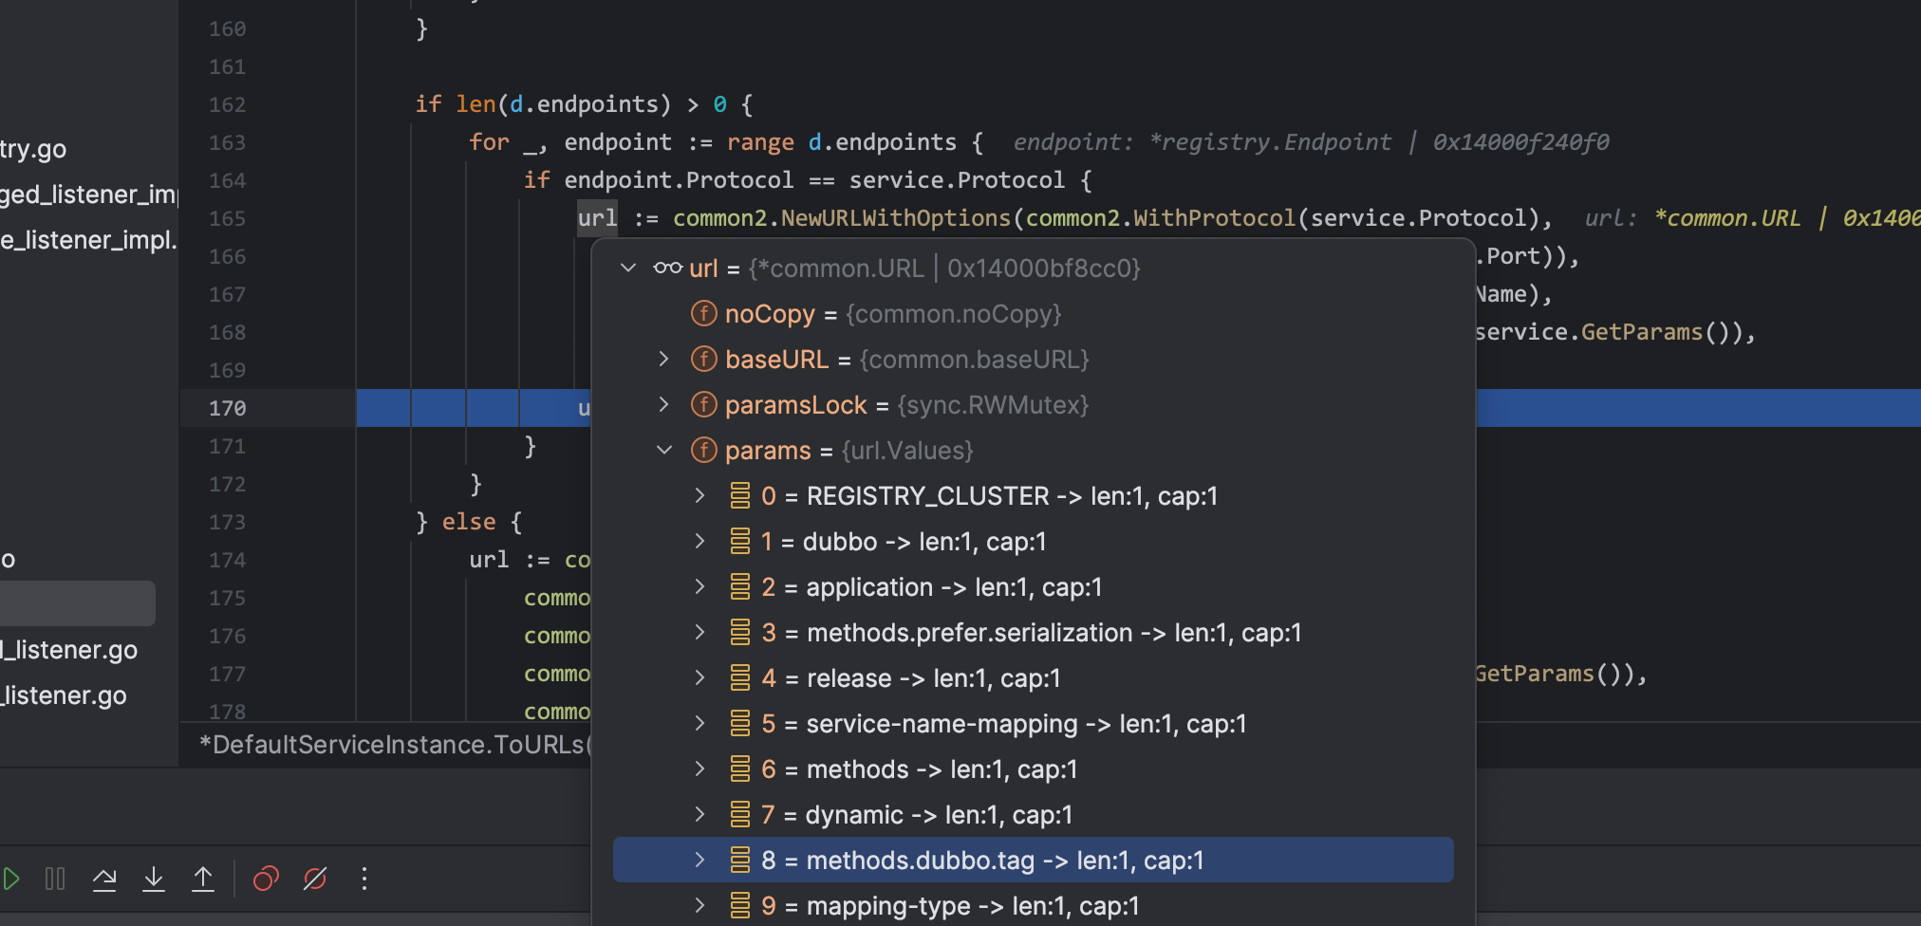Expand entry 3 methods.prefer.serialization

pyautogui.click(x=699, y=632)
